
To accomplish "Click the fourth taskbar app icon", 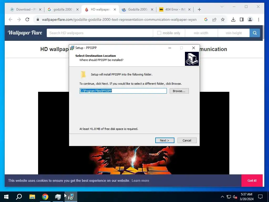I will coord(58,197).
